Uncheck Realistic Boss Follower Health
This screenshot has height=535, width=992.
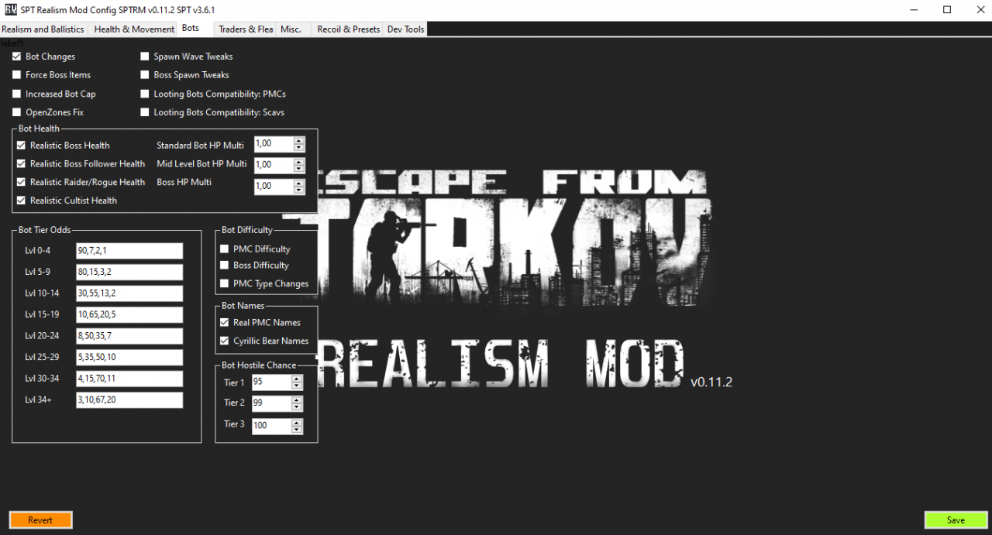point(22,163)
